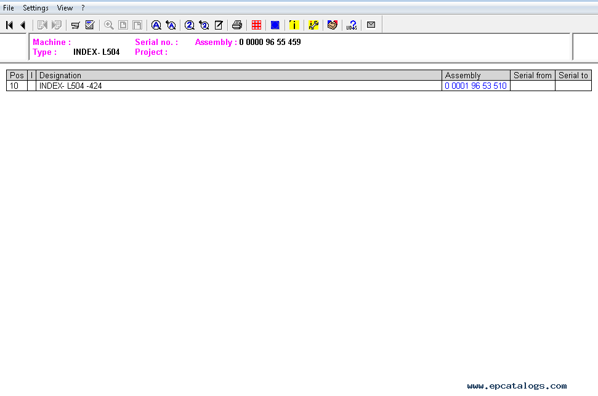The image size is (598, 396).
Task: Open assembly link 0 0001 96 53 510
Action: click(x=475, y=86)
